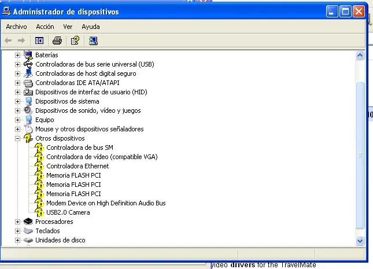Select the Teclados category label
This screenshot has height=269, width=373.
click(47, 231)
